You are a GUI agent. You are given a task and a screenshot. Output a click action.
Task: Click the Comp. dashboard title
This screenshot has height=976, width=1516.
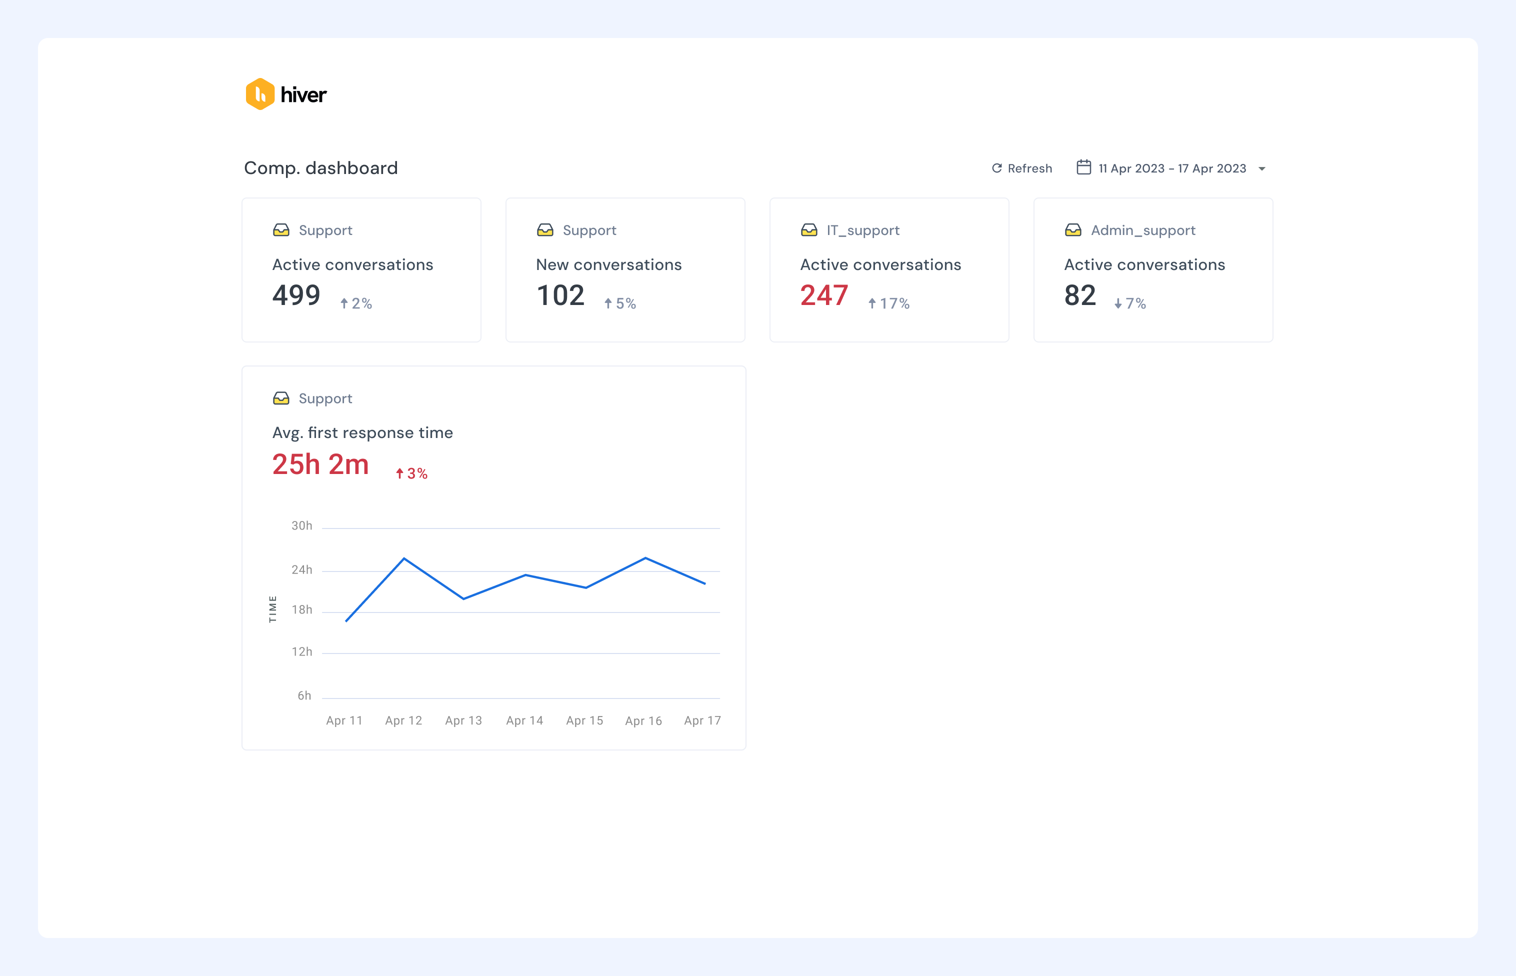tap(320, 168)
